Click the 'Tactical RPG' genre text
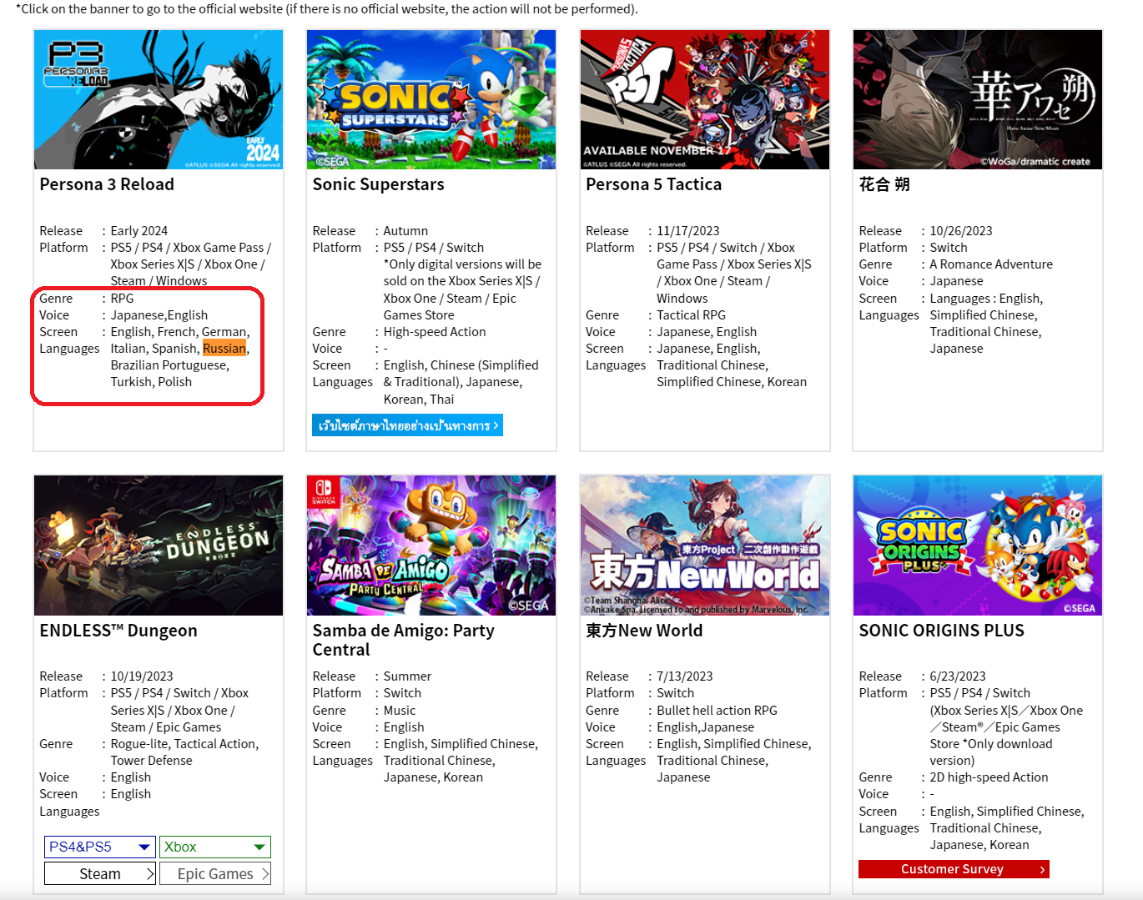The height and width of the screenshot is (900, 1143). click(691, 315)
